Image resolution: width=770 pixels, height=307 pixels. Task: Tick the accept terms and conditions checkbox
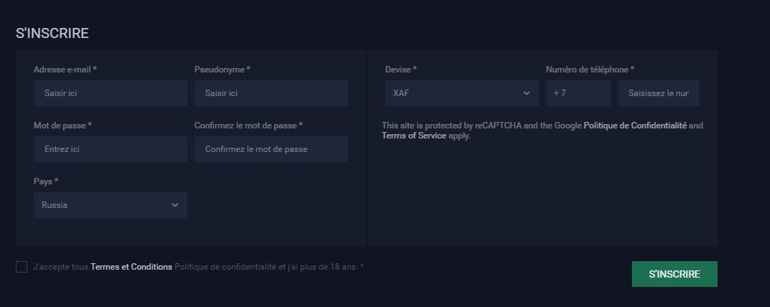point(22,267)
